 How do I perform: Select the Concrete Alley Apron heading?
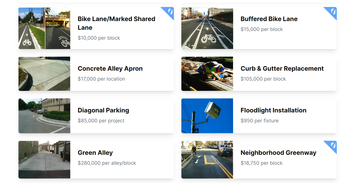click(x=110, y=68)
